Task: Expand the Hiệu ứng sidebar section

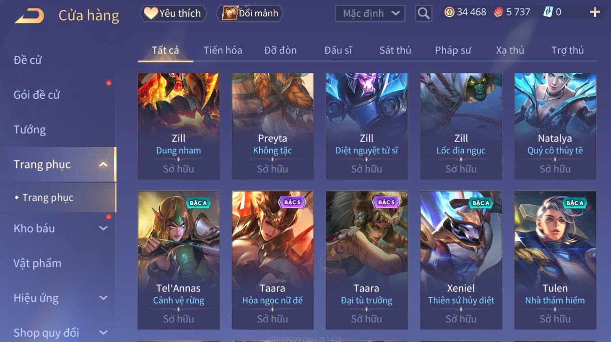Action: click(x=103, y=298)
